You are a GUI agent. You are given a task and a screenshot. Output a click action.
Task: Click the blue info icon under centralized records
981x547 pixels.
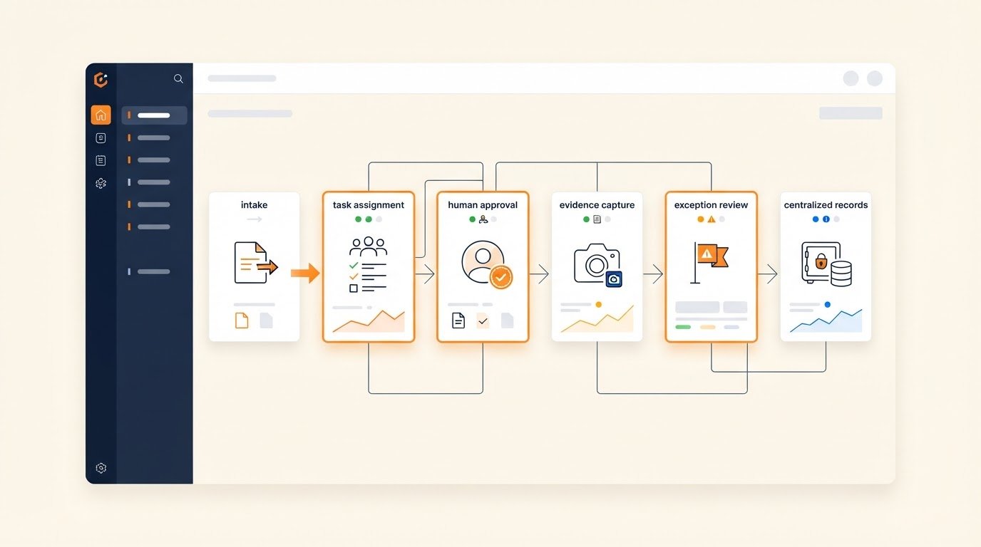[826, 219]
